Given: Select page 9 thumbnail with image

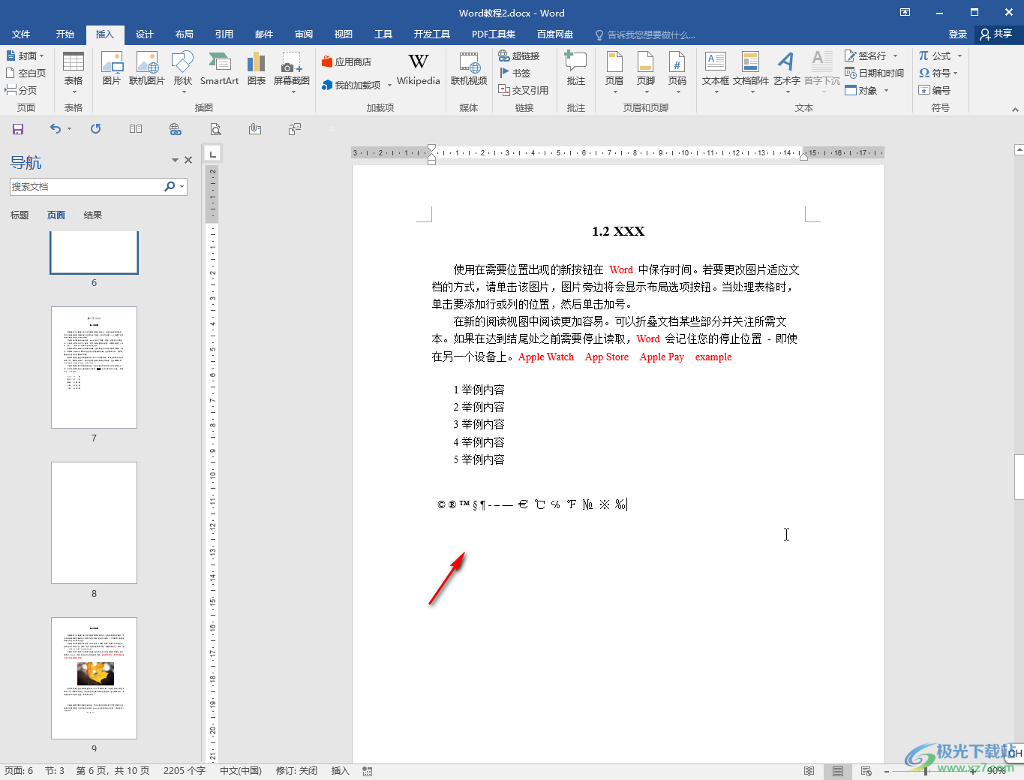Looking at the screenshot, I should 94,678.
